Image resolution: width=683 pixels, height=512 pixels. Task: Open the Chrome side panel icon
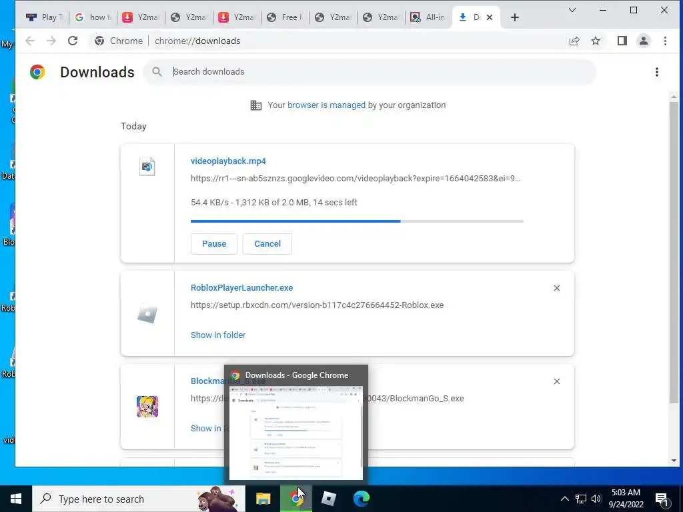click(x=622, y=41)
